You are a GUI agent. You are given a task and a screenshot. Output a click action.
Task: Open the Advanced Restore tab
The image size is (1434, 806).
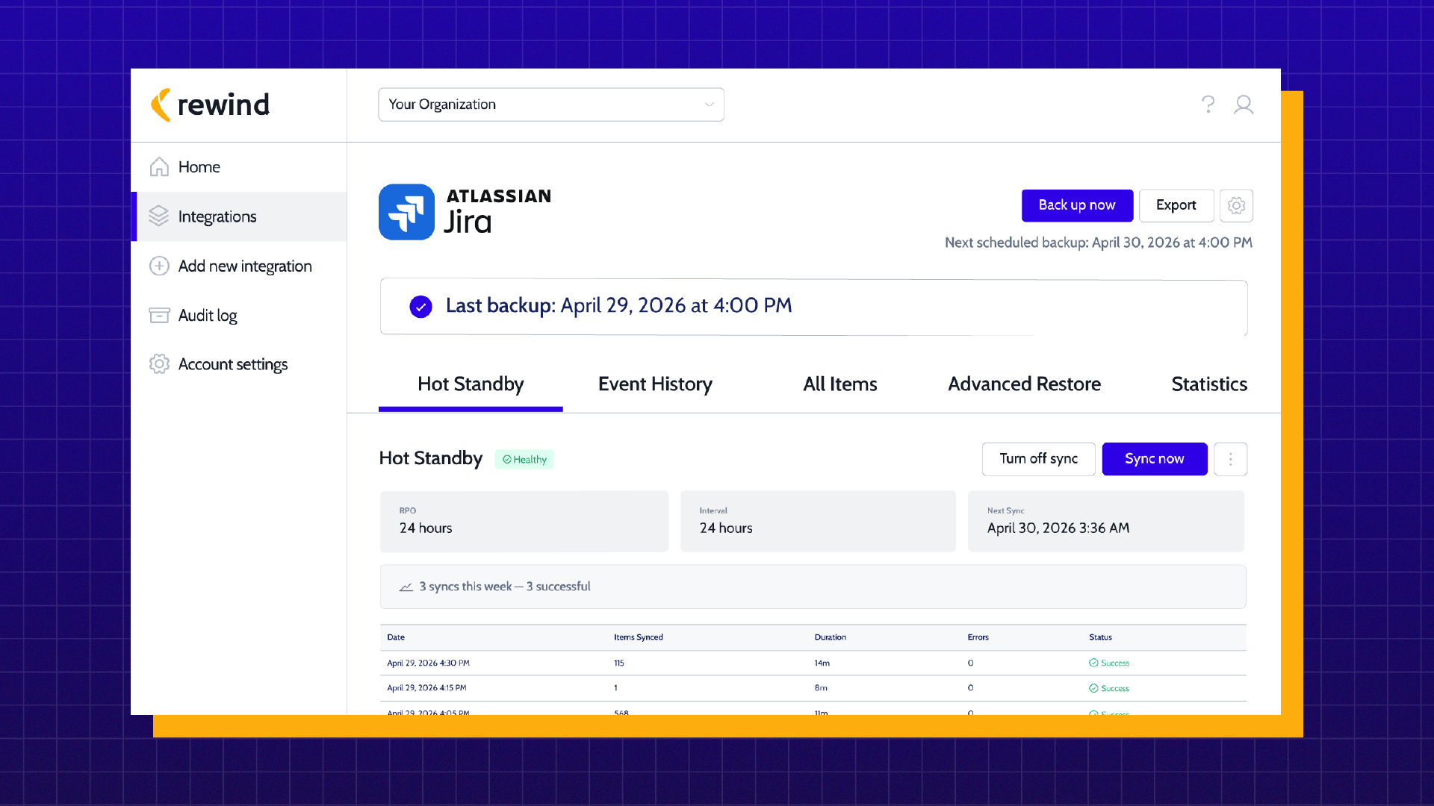click(x=1024, y=384)
